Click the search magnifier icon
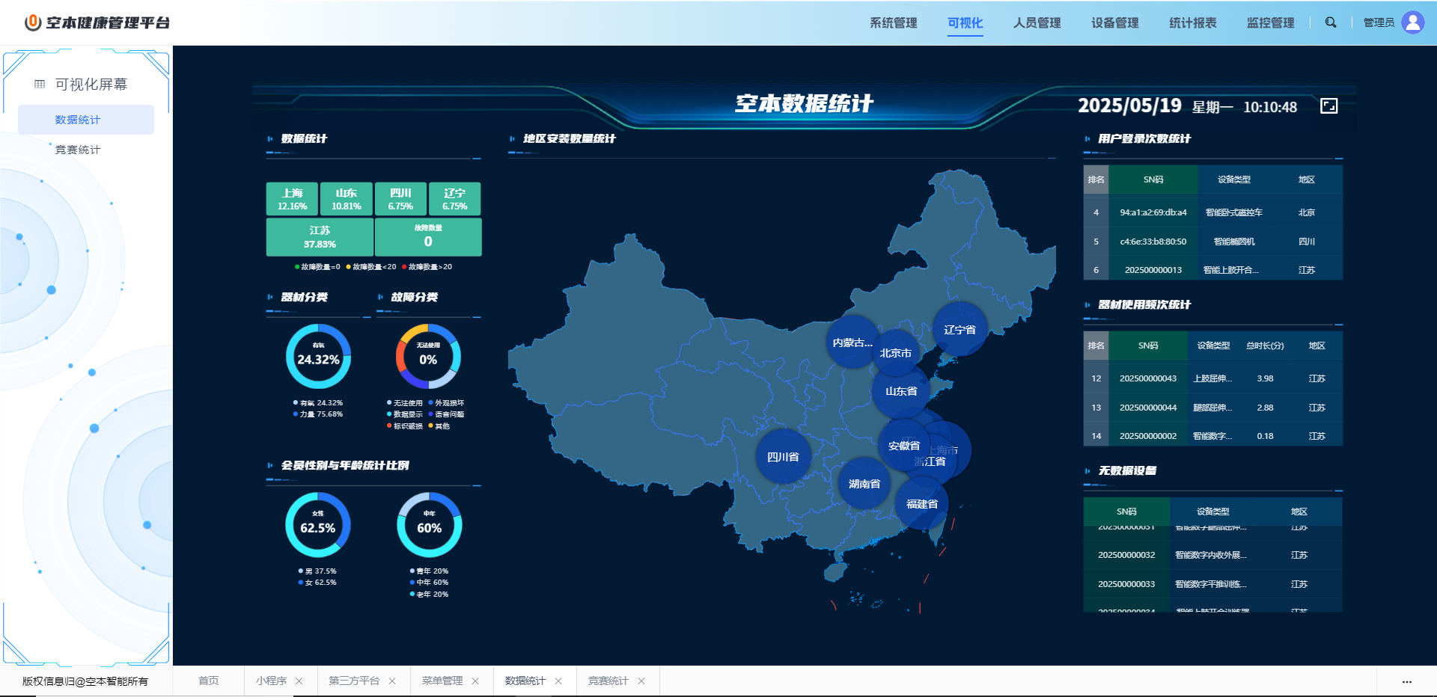1437x697 pixels. [1330, 22]
